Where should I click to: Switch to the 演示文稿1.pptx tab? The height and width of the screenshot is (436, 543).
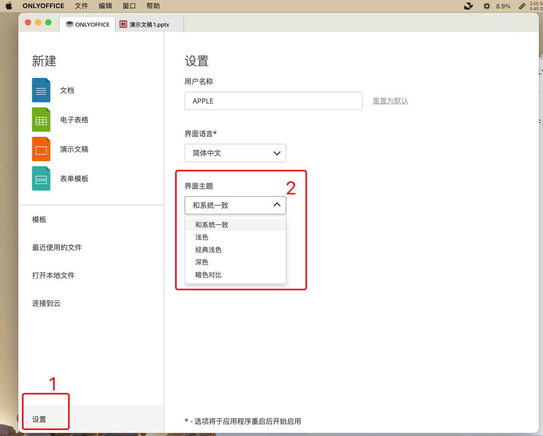[149, 25]
